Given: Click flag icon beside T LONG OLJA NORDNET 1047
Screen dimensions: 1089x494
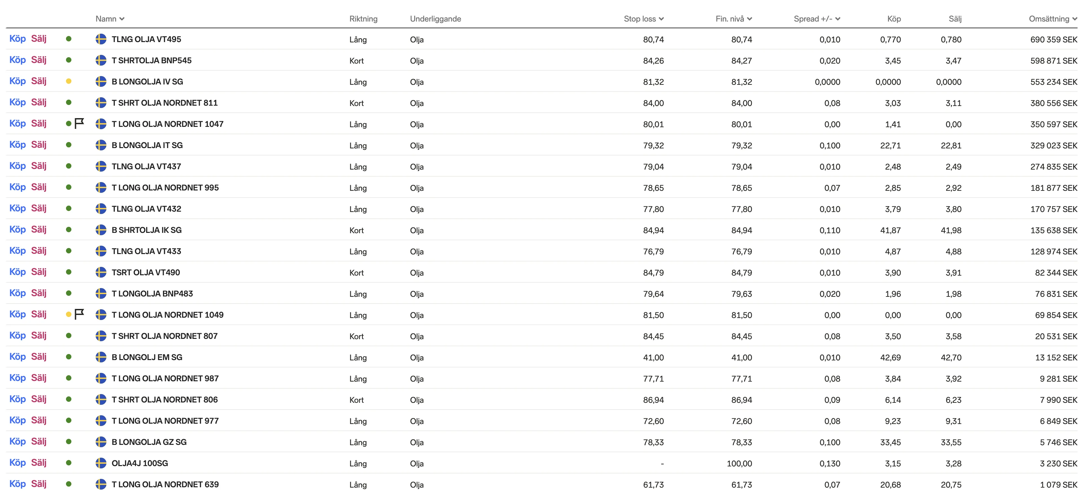Looking at the screenshot, I should click(x=79, y=123).
